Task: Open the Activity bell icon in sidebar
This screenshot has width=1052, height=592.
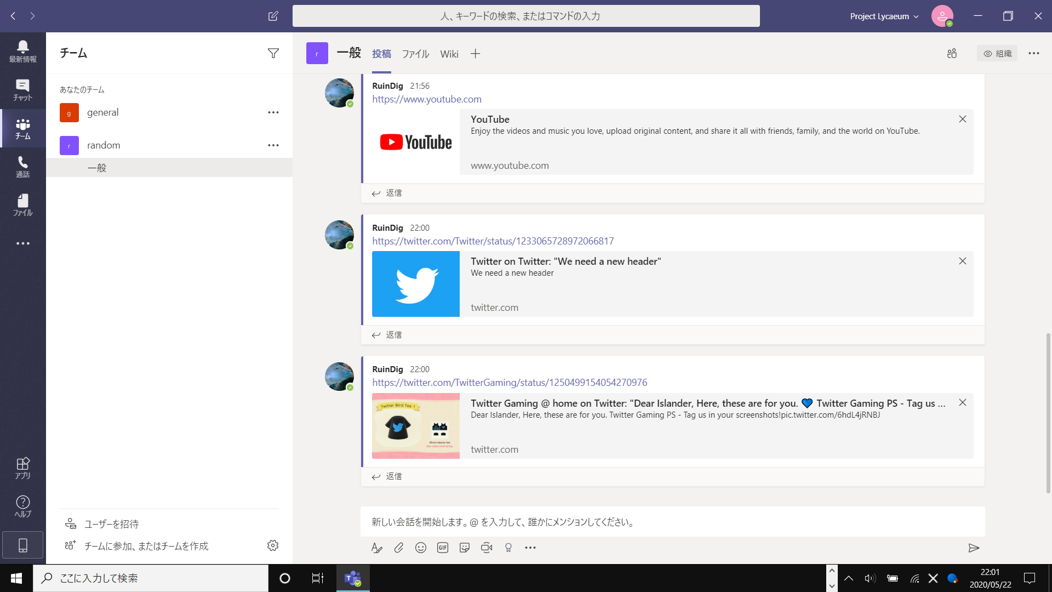Action: click(x=22, y=52)
